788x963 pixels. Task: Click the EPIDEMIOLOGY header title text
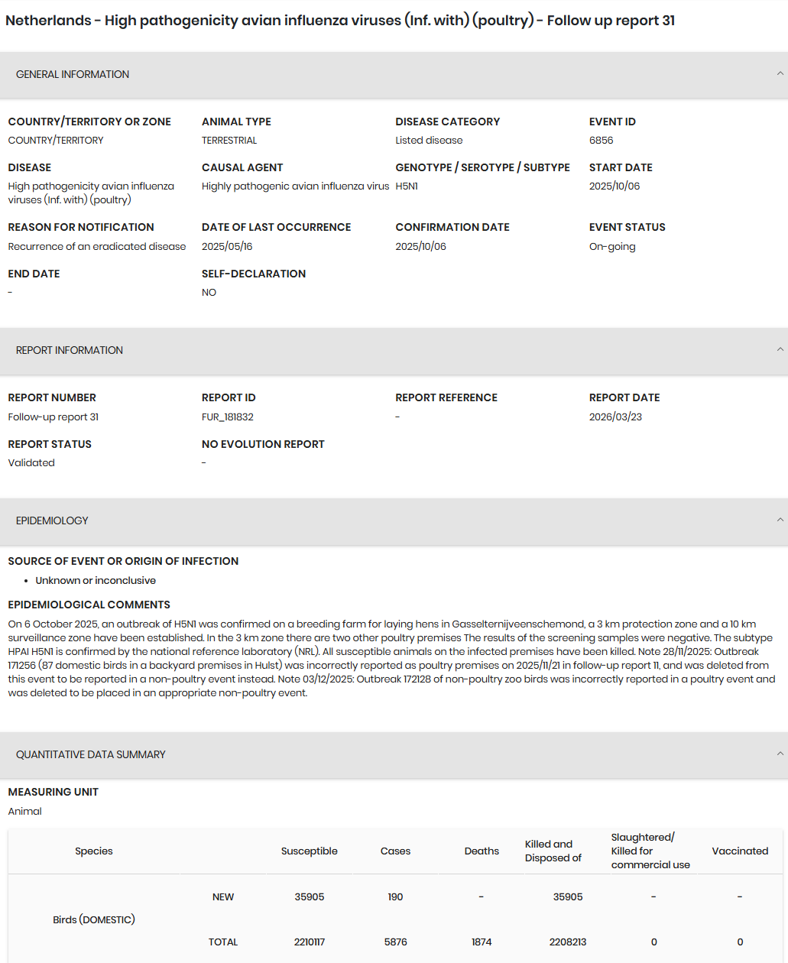[x=52, y=520]
